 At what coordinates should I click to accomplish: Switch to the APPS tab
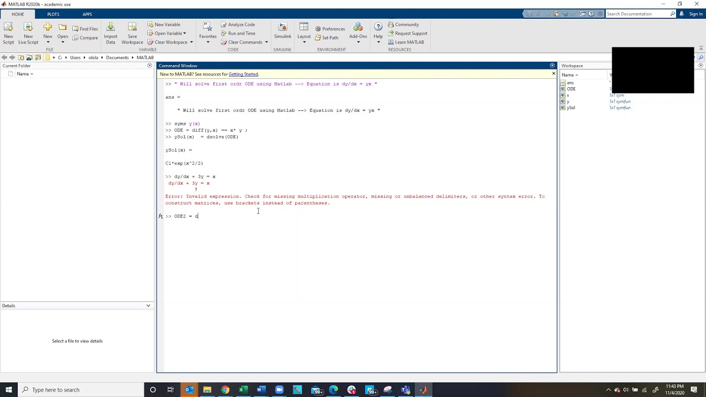(x=87, y=14)
